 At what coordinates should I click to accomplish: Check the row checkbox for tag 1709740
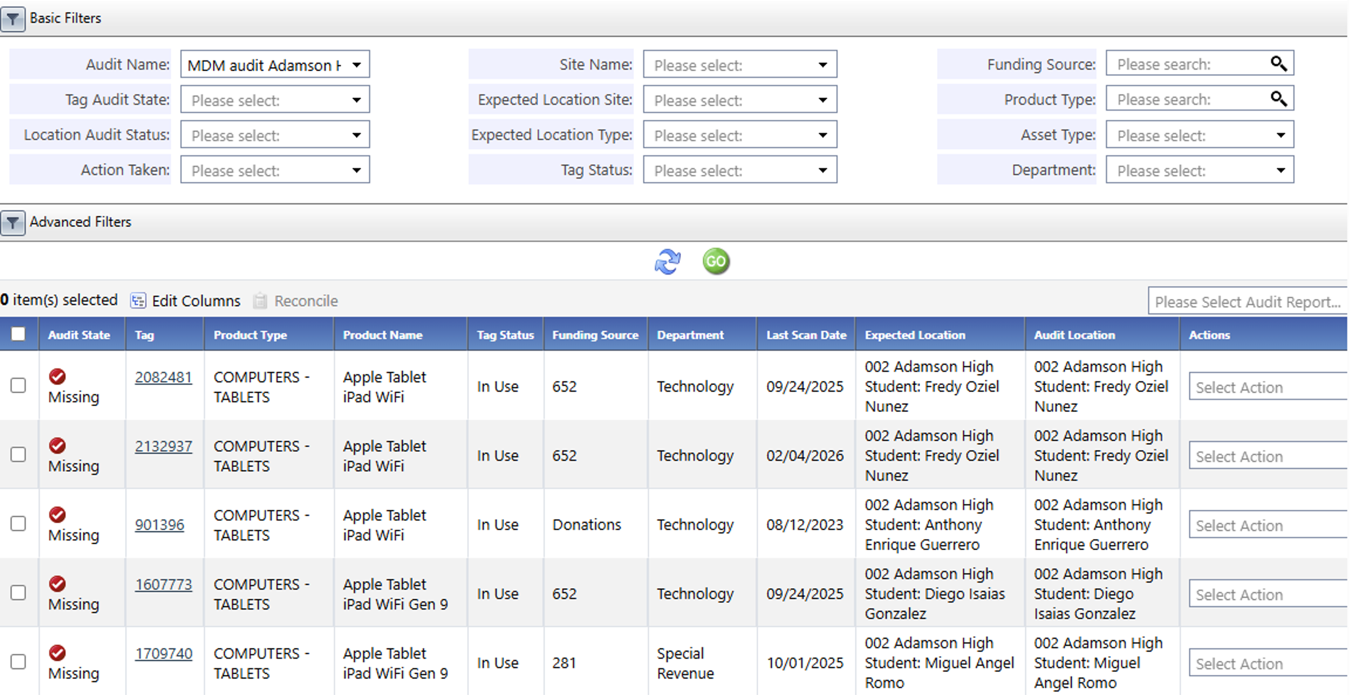[18, 662]
